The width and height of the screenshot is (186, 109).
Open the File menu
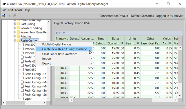click(x=4, y=10)
